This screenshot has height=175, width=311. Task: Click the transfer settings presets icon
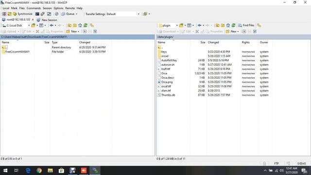pyautogui.click(x=145, y=14)
